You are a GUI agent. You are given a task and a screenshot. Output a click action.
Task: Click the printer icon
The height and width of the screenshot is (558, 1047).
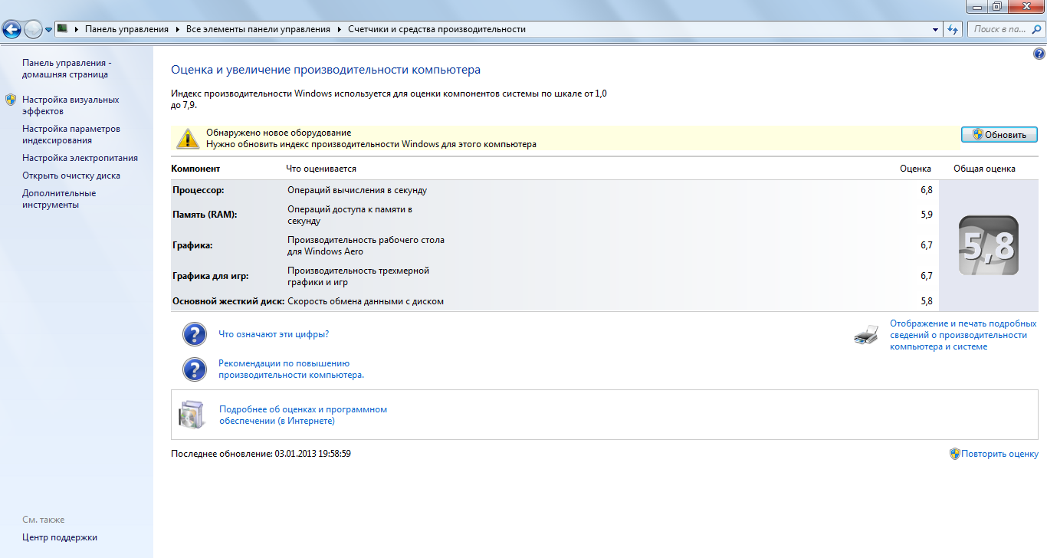(866, 334)
